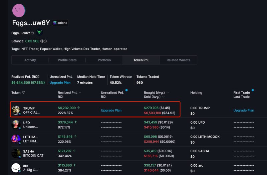Click the $143,846 LETHIMCOOK realized PnL
This screenshot has height=175, width=267.
tap(65, 137)
